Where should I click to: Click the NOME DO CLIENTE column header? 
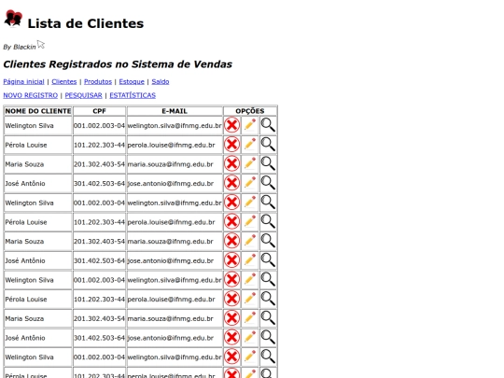pyautogui.click(x=38, y=111)
